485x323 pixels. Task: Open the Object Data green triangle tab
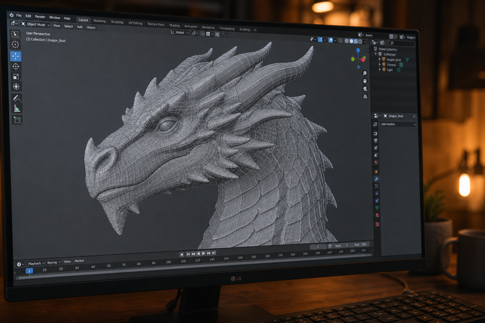pyautogui.click(x=377, y=208)
